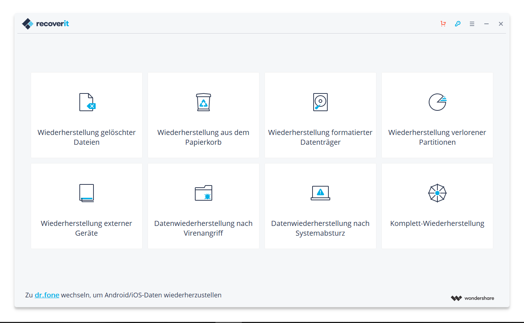The width and height of the screenshot is (524, 323).
Task: Click the virus attack folder bug icon
Action: point(204,193)
